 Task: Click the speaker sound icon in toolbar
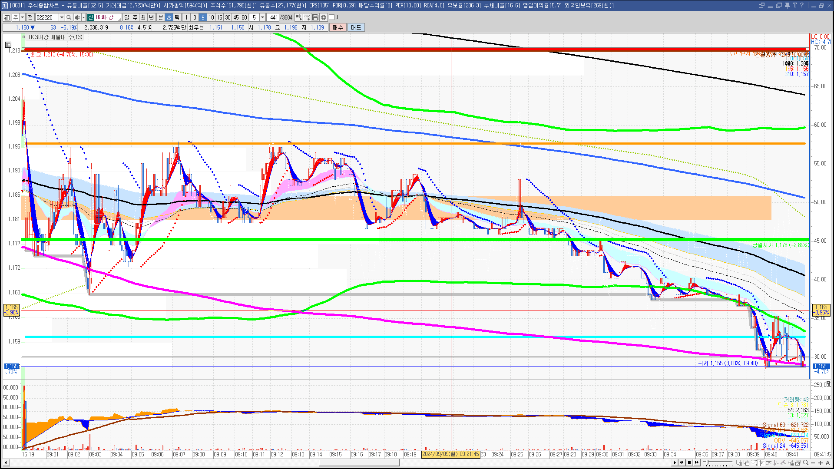[x=77, y=17]
